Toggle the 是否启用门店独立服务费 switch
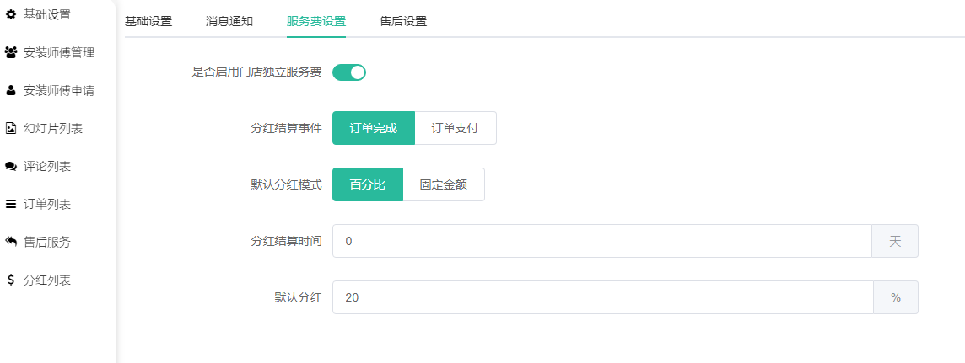Viewport: 965px width, 363px height. tap(349, 72)
